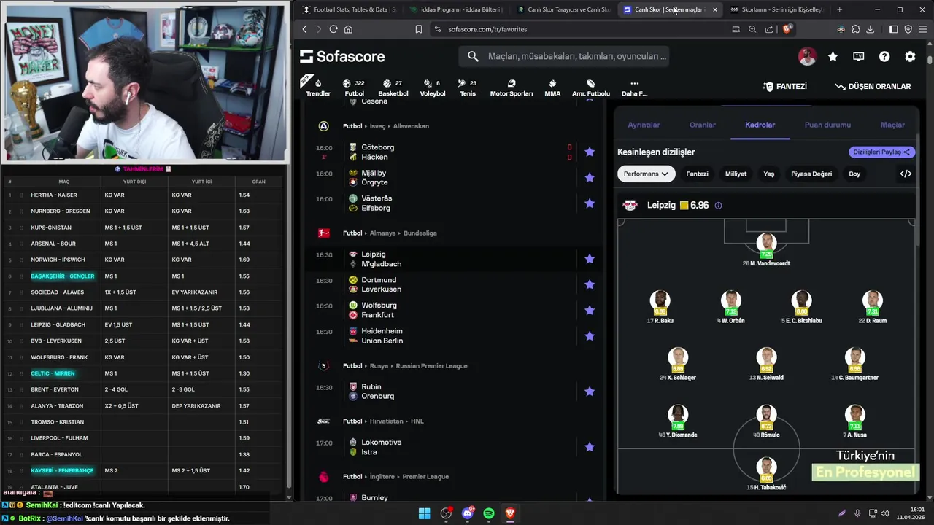Reload the page in the browser
The width and height of the screenshot is (934, 525).
click(333, 29)
